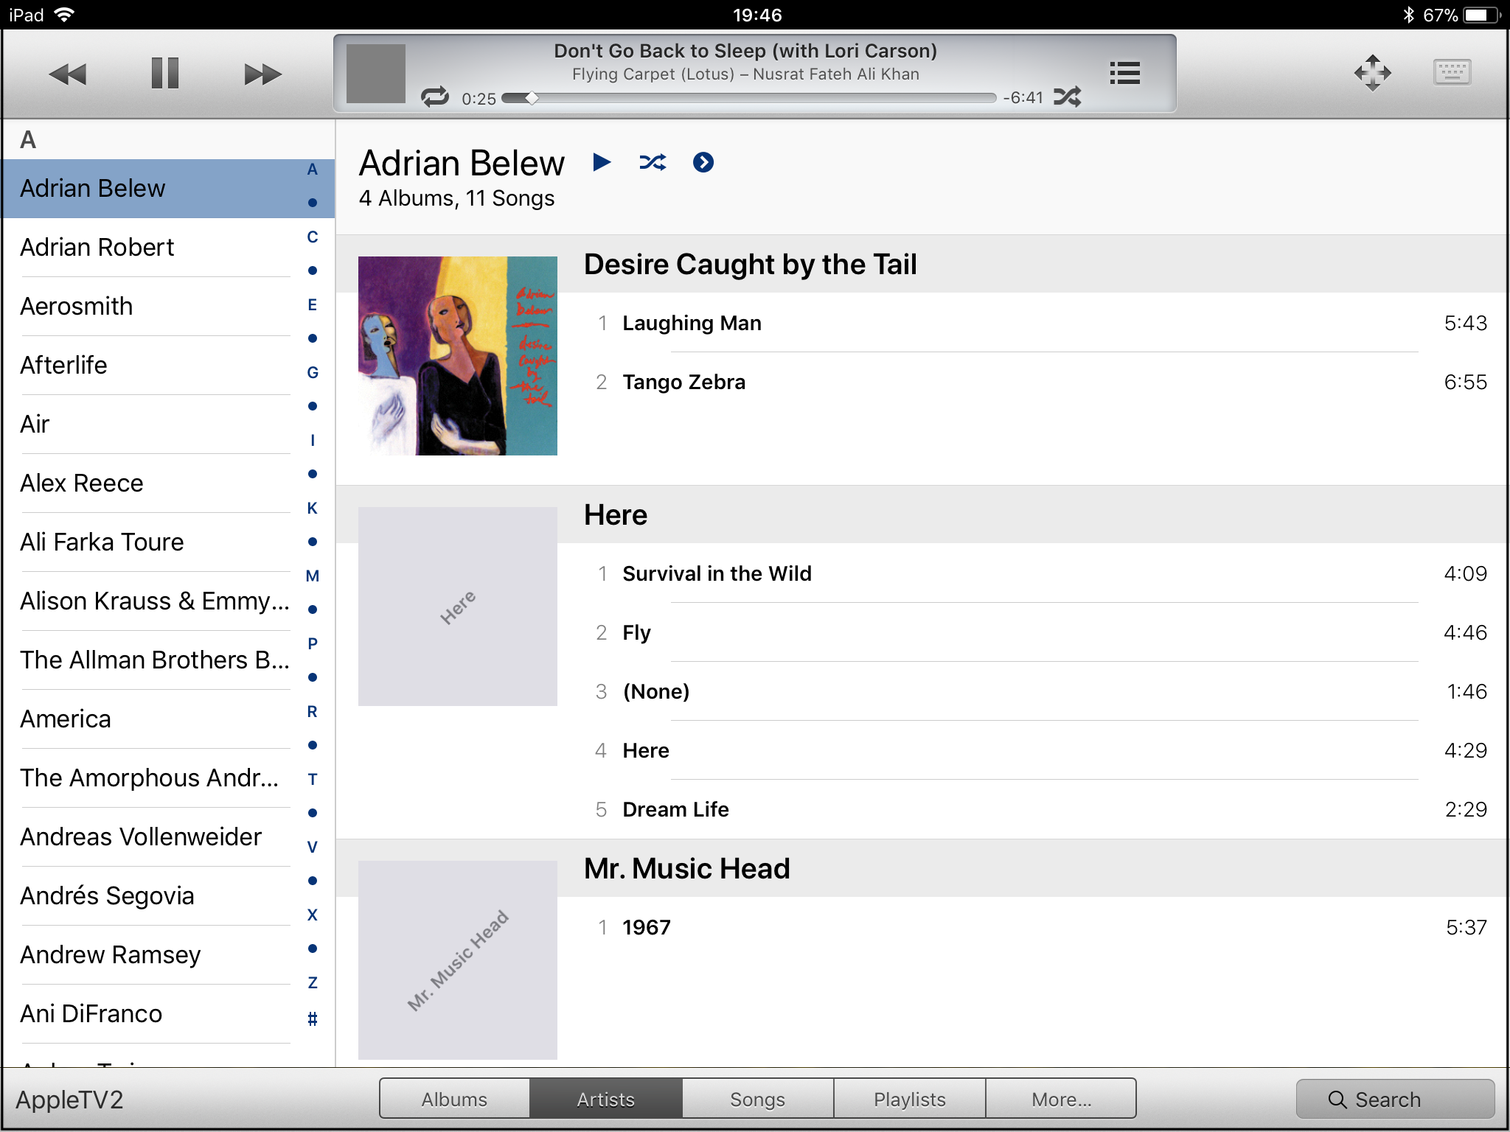This screenshot has height=1132, width=1510.
Task: Toggle shuffle in the now playing bar
Action: 1068,97
